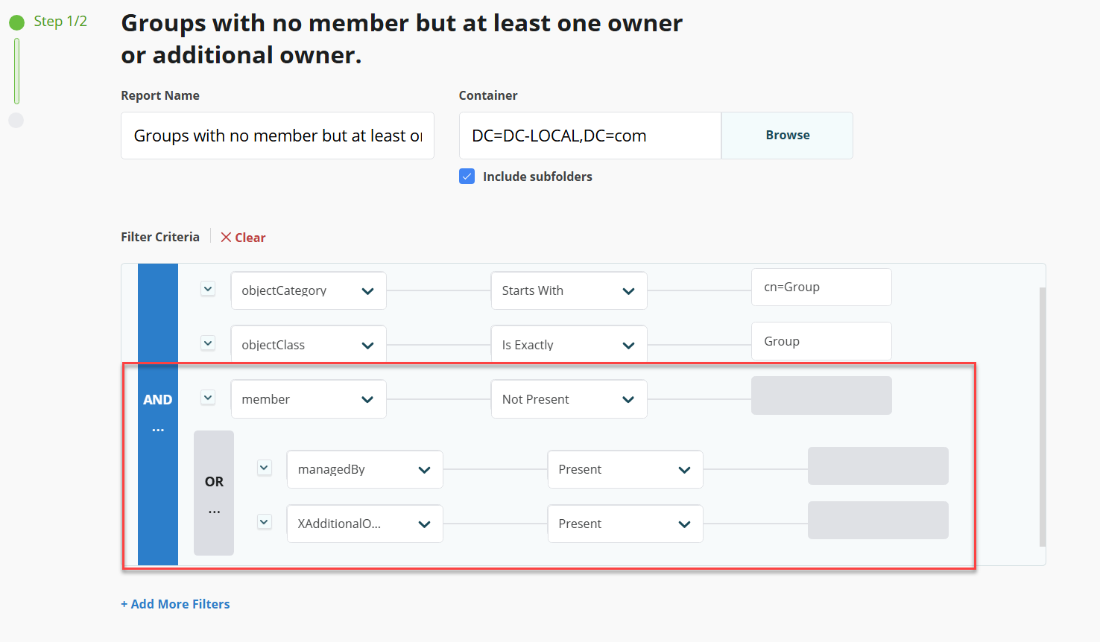The image size is (1100, 642).
Task: Click the Step 1/2 label
Action: (60, 22)
